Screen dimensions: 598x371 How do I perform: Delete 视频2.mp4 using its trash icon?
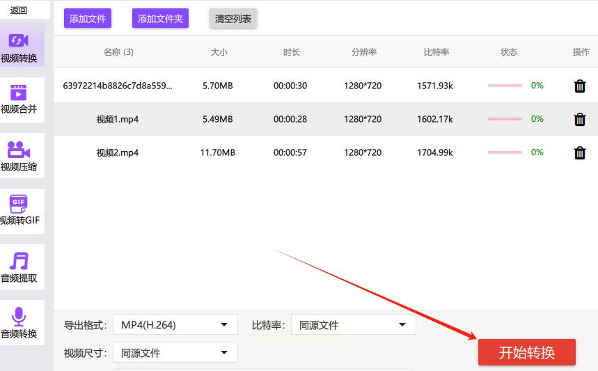(580, 152)
